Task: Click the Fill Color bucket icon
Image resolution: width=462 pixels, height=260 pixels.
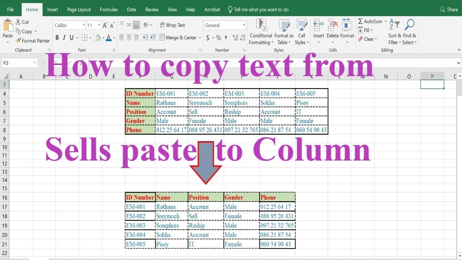Action: tap(98, 38)
